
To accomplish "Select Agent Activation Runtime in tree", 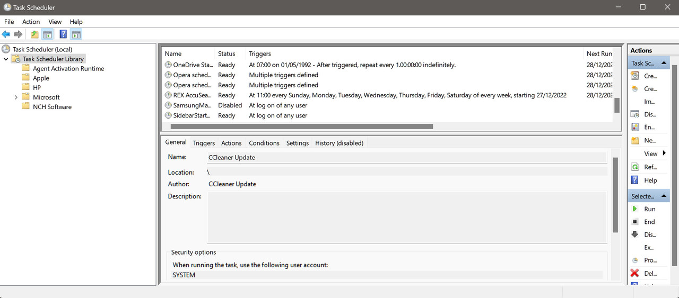I will coord(68,69).
